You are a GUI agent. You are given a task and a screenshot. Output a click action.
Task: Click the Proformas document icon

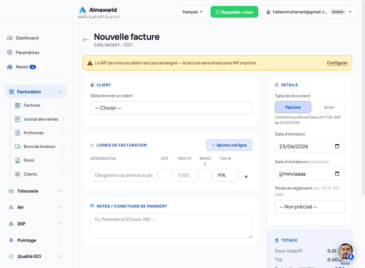(x=18, y=133)
